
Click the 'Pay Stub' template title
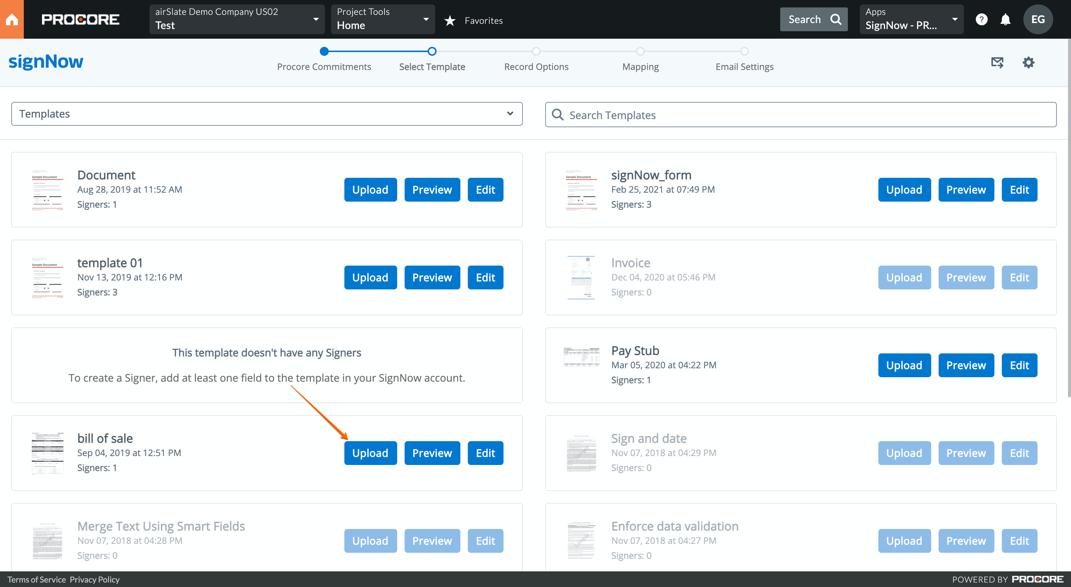click(635, 350)
